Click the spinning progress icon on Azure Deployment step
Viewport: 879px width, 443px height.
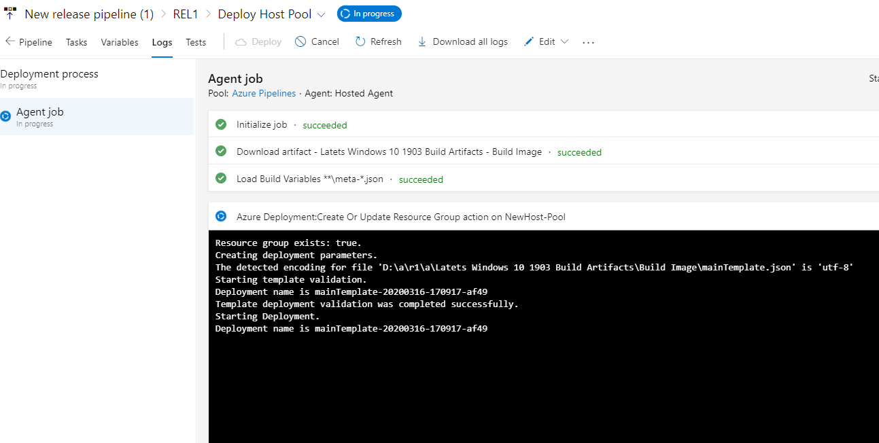(x=220, y=216)
